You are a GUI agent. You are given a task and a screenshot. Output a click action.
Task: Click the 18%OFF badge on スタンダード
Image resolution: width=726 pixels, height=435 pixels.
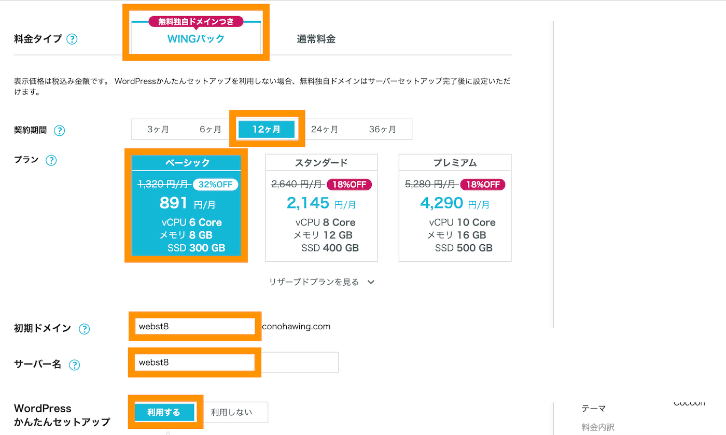click(x=350, y=185)
